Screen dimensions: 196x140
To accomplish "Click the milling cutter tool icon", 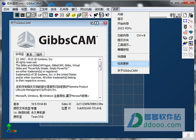I will (185, 26).
